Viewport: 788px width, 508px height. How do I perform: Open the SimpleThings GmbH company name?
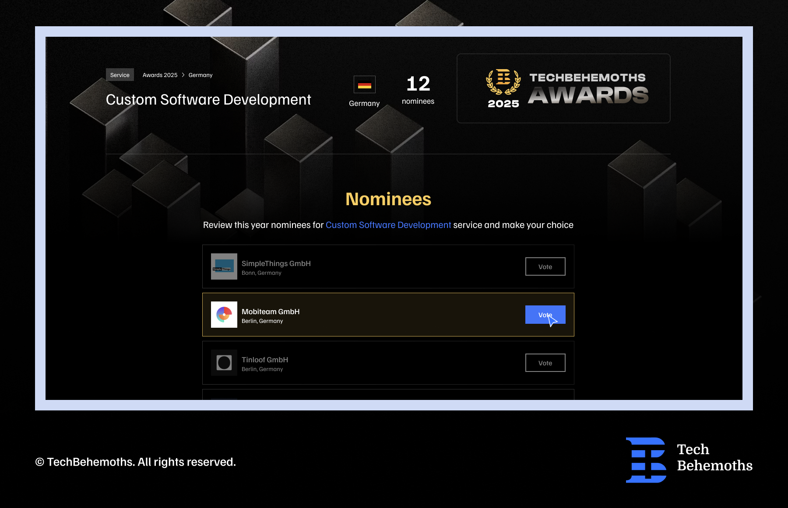pyautogui.click(x=276, y=263)
